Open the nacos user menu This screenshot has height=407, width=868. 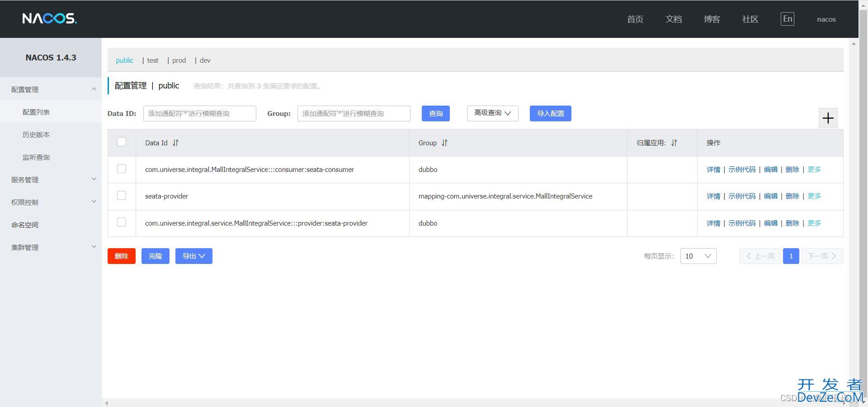coord(826,19)
